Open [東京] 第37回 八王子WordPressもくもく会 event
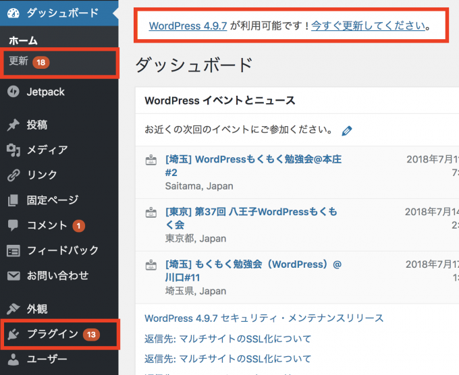 [x=251, y=219]
